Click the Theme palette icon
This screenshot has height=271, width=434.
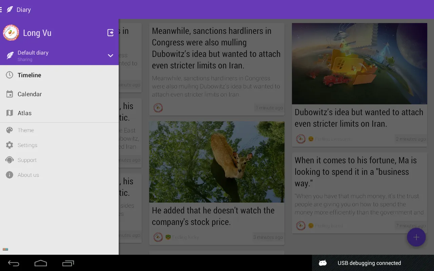[9, 130]
